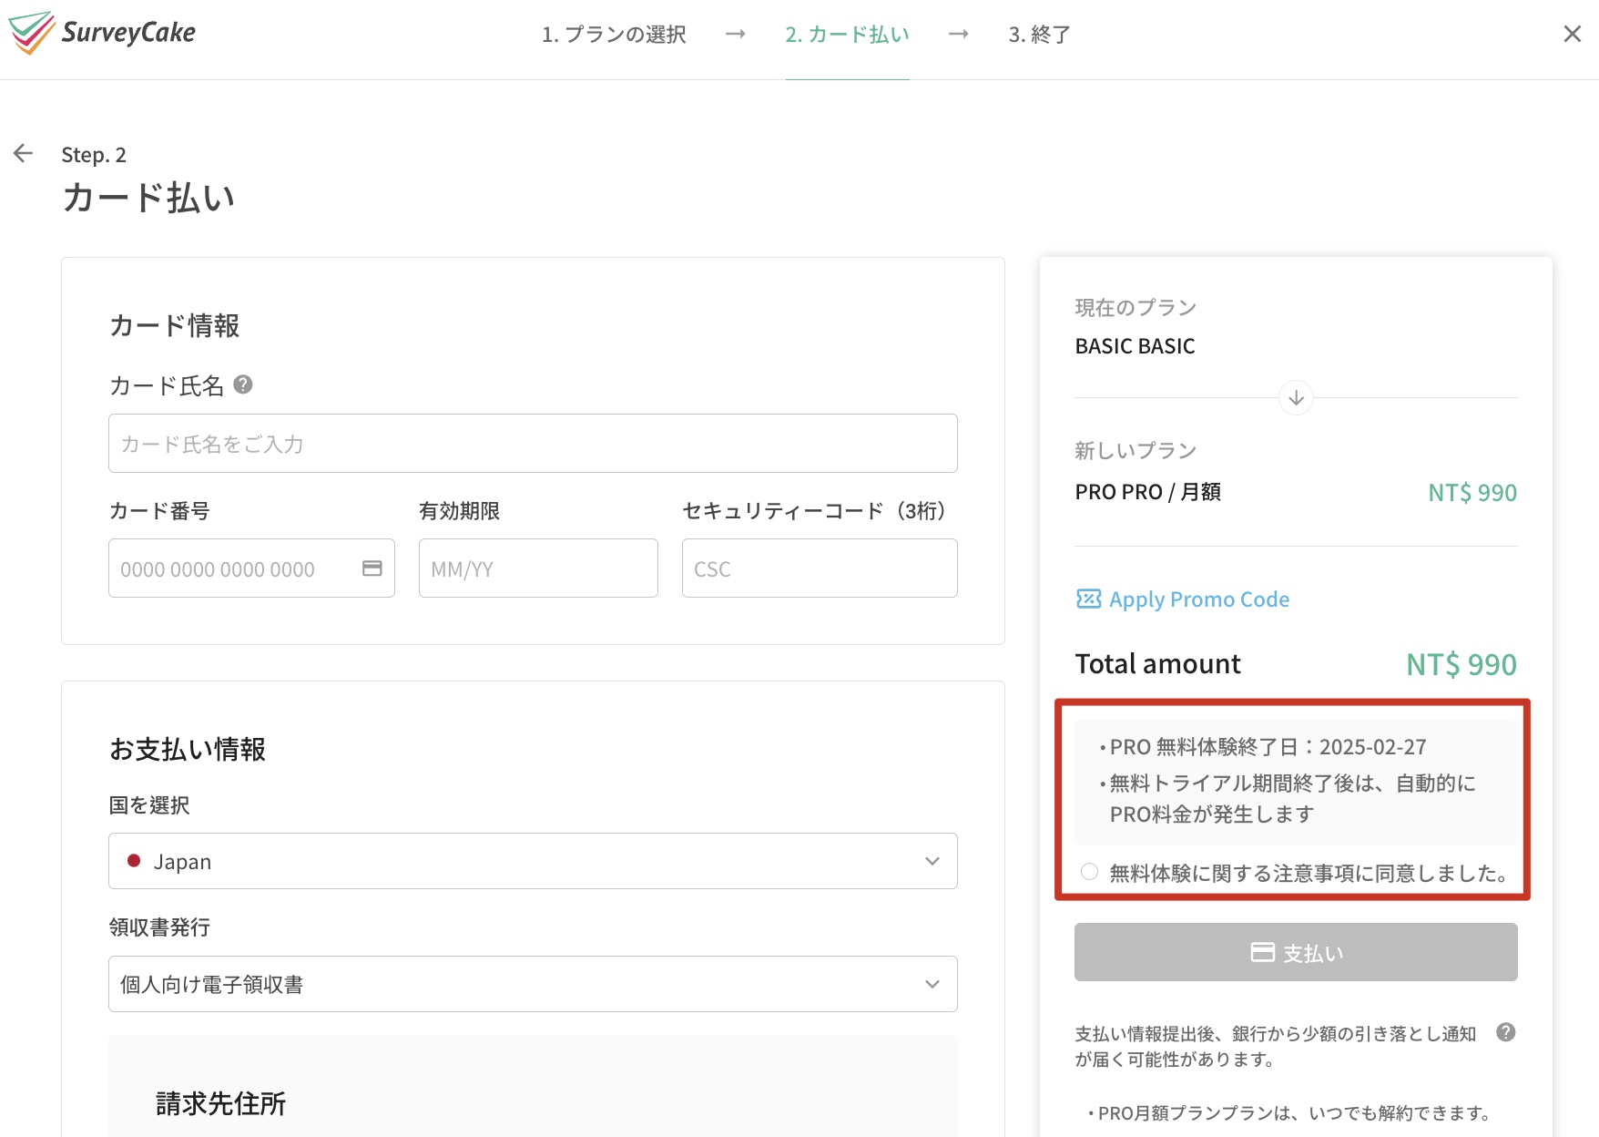Click the promo code ticket icon

point(1088,599)
